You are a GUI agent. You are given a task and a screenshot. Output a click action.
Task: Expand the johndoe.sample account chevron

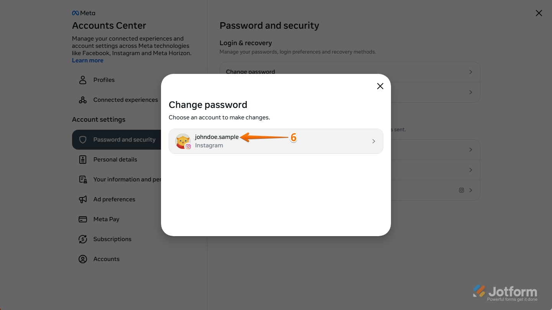click(x=373, y=141)
